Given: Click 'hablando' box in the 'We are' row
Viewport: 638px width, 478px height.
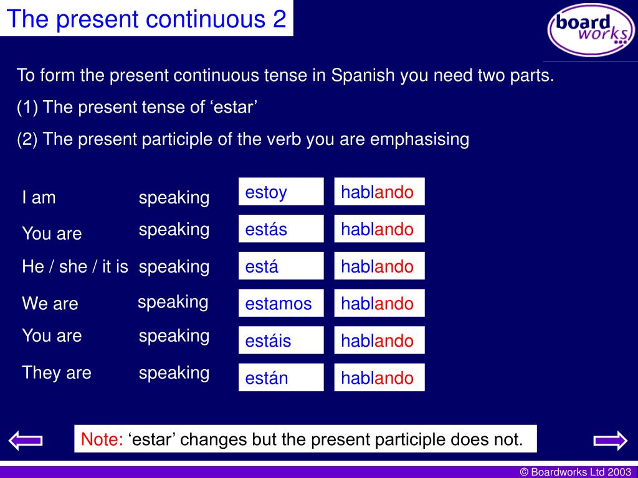Looking at the screenshot, I should [379, 303].
